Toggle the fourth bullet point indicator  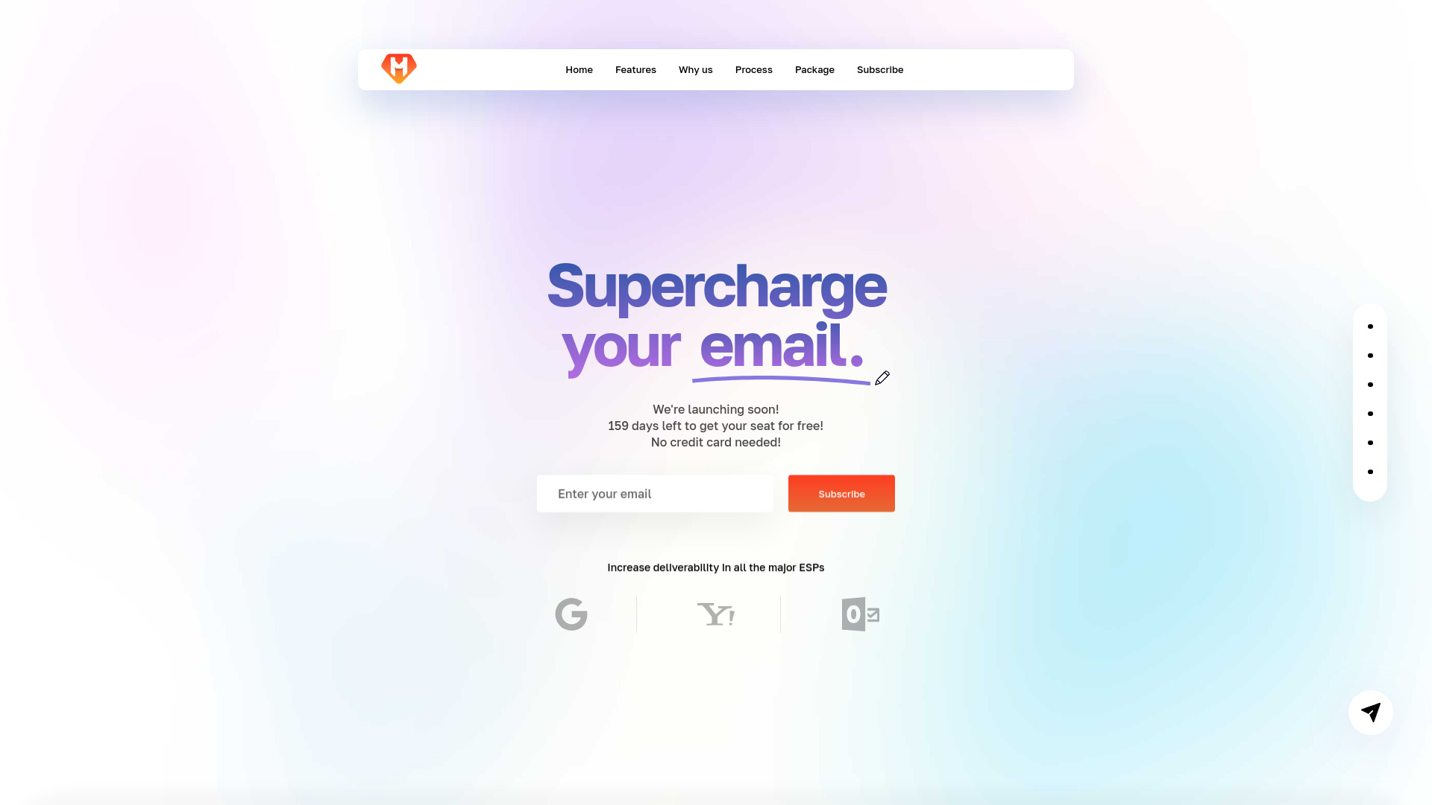[1370, 414]
